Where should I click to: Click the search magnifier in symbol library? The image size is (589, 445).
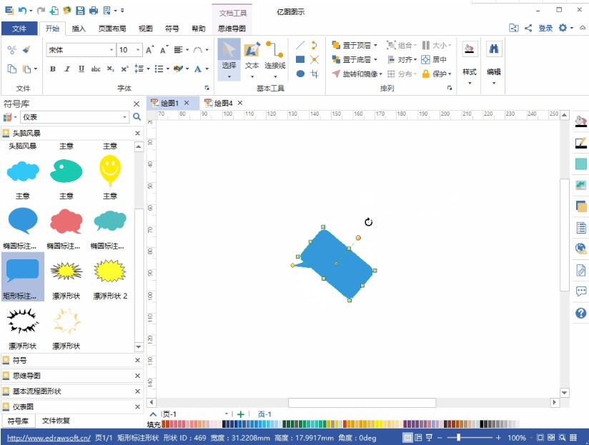click(x=137, y=116)
